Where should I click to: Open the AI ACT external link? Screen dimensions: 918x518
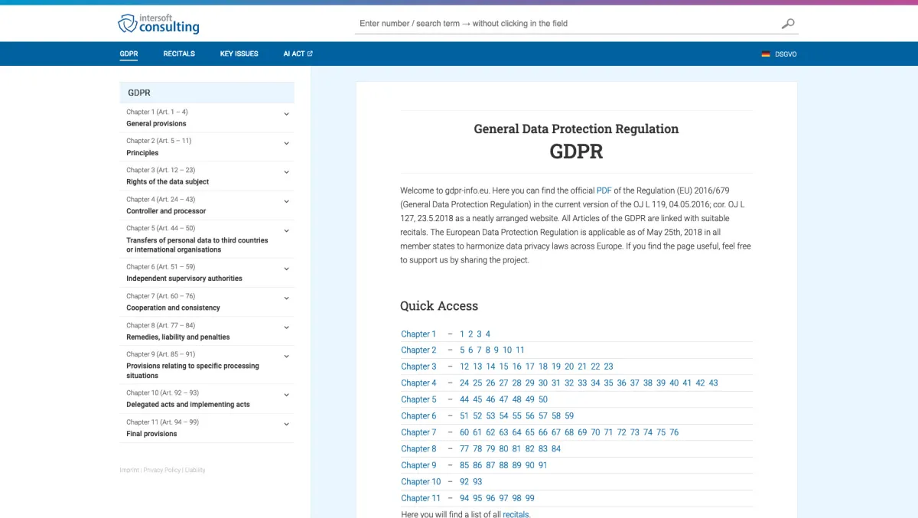point(298,54)
